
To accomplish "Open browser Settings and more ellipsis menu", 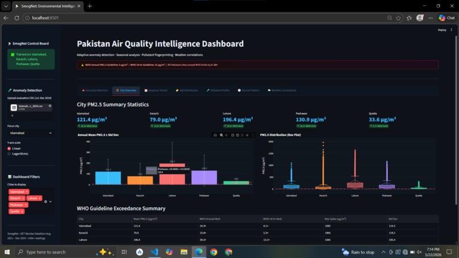I will 431,18.
